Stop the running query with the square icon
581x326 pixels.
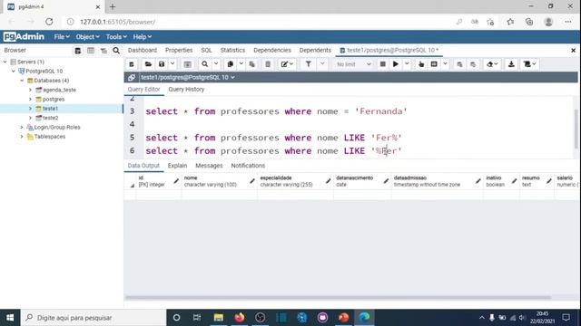pyautogui.click(x=383, y=64)
